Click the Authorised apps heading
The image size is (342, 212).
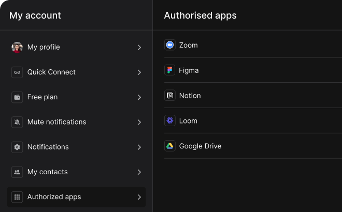pyautogui.click(x=200, y=16)
